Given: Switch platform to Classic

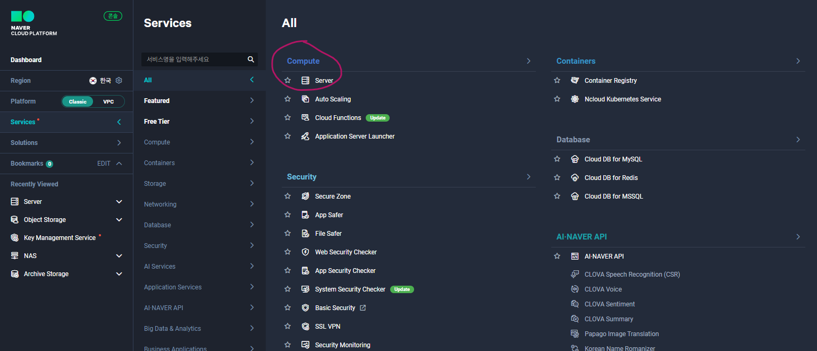Looking at the screenshot, I should coord(78,101).
